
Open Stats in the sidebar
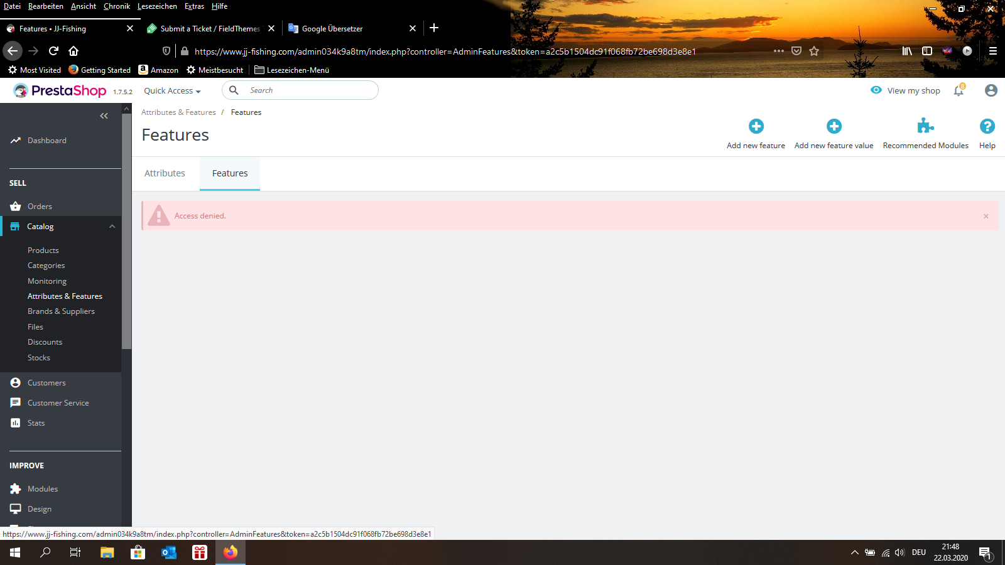(x=36, y=423)
